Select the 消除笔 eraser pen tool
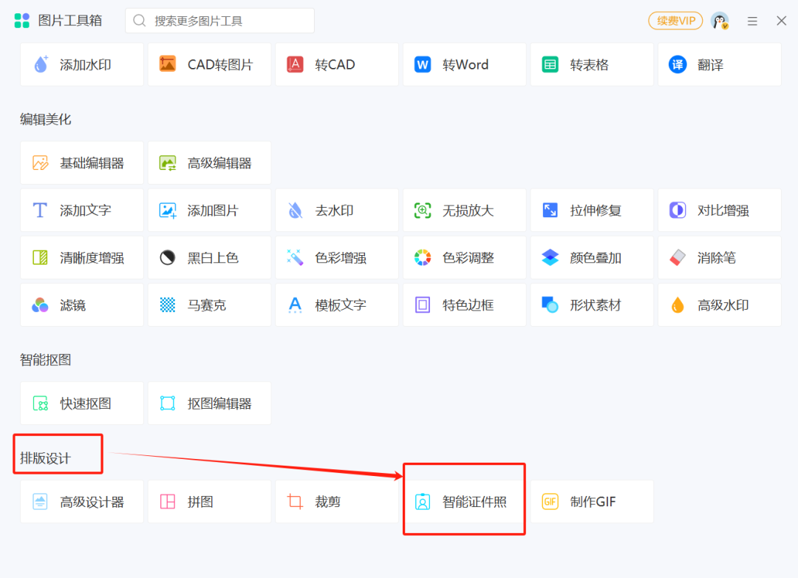The height and width of the screenshot is (578, 798). pyautogui.click(x=719, y=257)
